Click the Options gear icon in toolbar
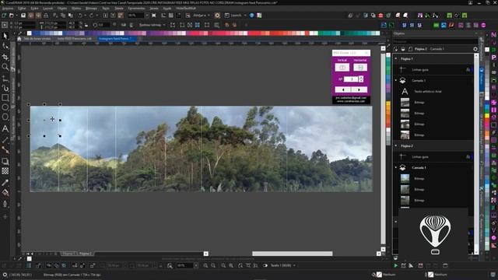Viewport: 498px width, 280px height. click(217, 16)
